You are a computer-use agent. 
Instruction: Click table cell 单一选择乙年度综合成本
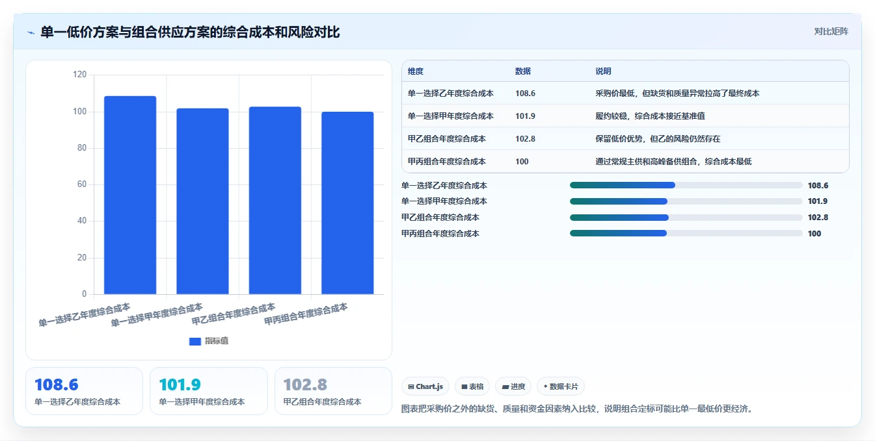click(451, 94)
